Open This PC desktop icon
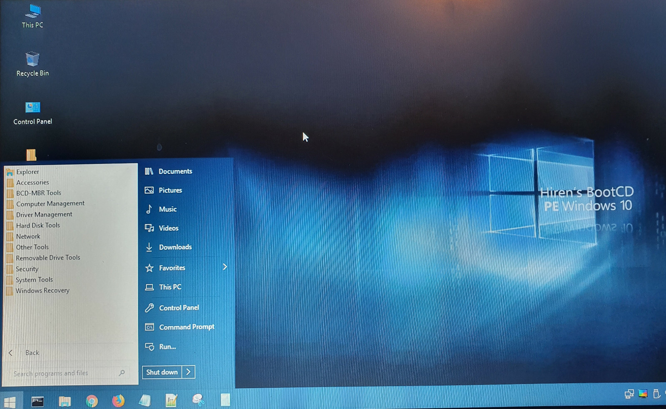The height and width of the screenshot is (409, 666). pos(32,16)
